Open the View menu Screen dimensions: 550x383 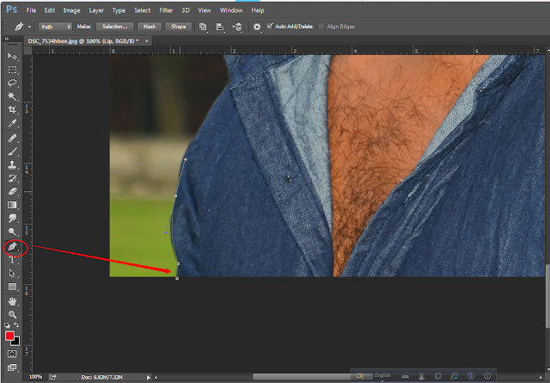[x=205, y=10]
